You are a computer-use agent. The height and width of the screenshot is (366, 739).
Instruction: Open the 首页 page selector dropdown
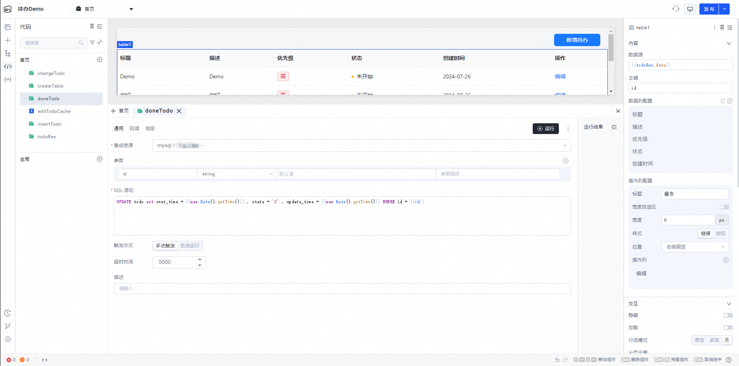click(104, 9)
